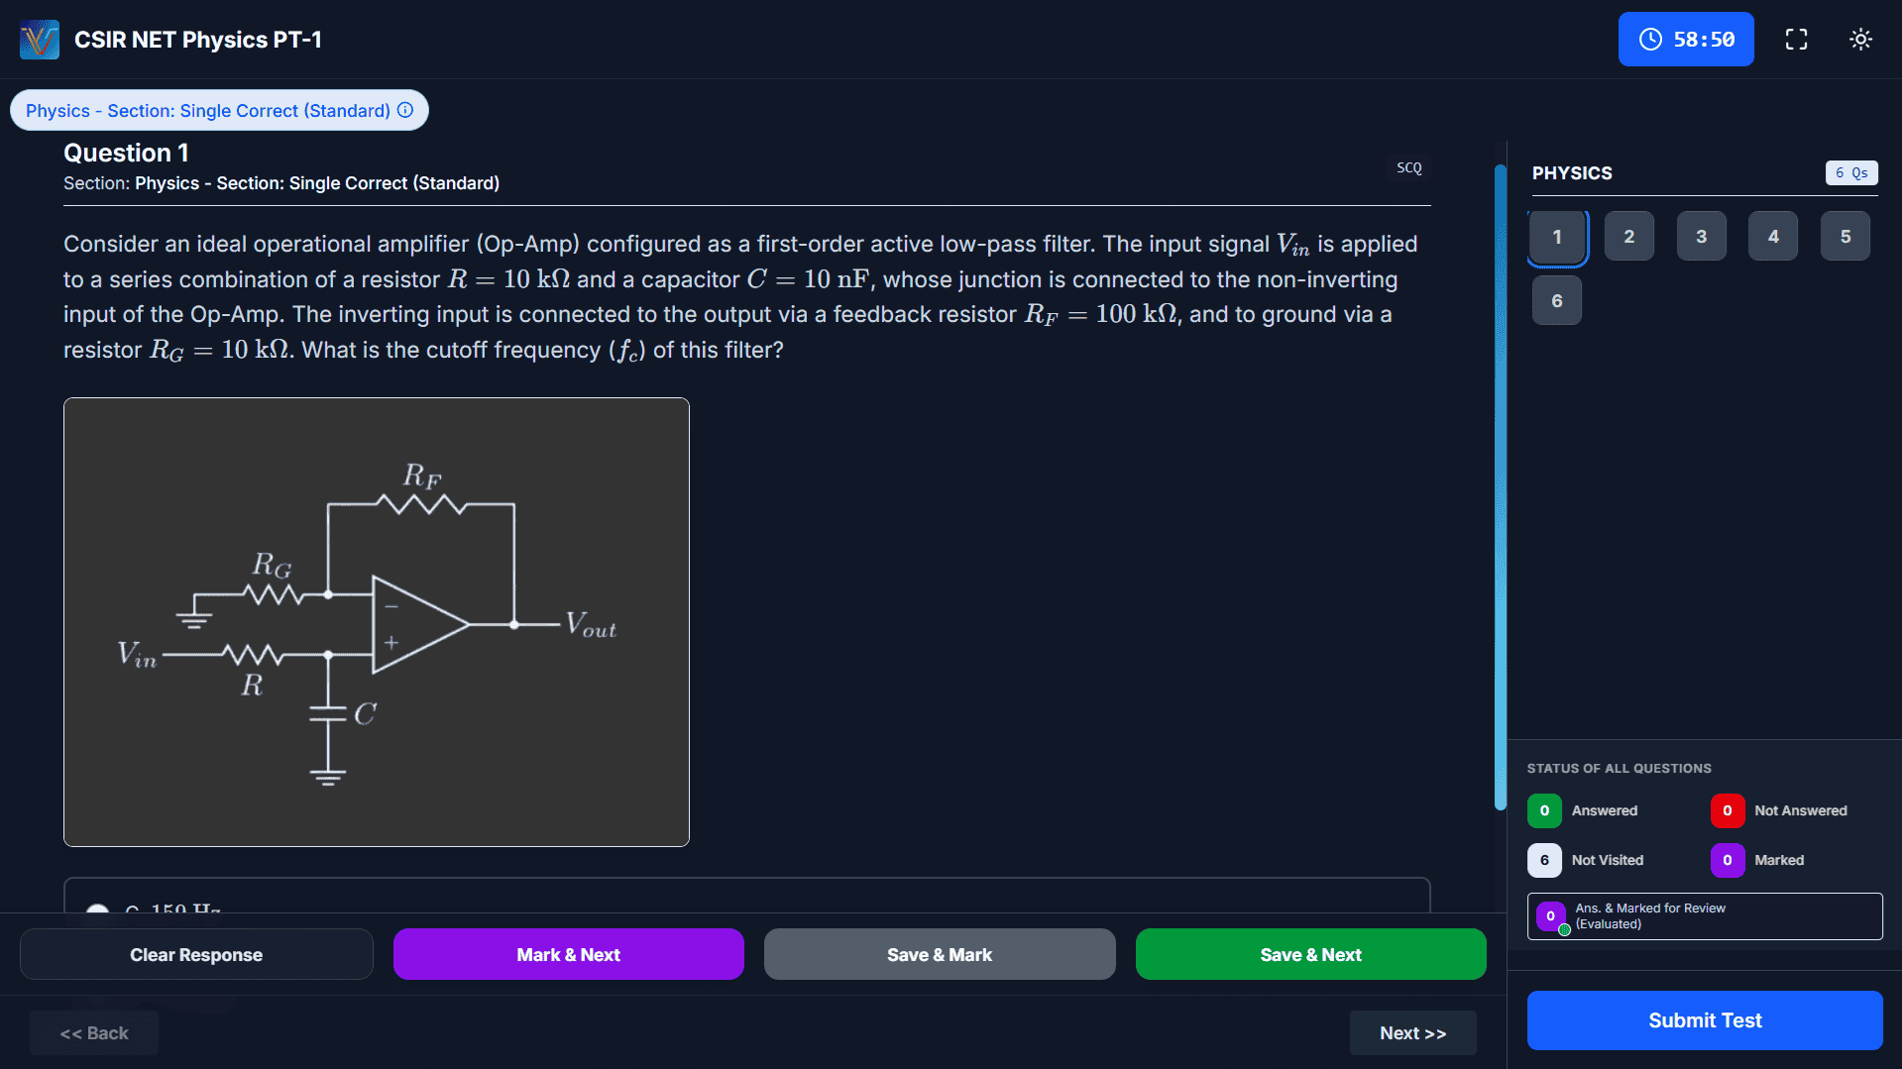
Task: Switch theme with the sun icon
Action: coord(1860,40)
